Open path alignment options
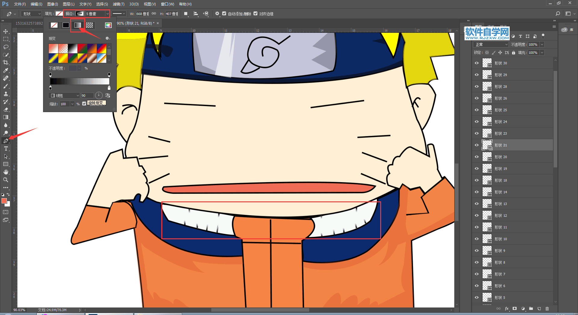The height and width of the screenshot is (315, 578). coord(196,14)
